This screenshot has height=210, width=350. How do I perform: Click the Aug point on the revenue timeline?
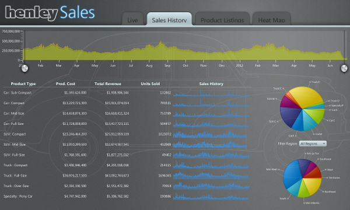pos(149,65)
